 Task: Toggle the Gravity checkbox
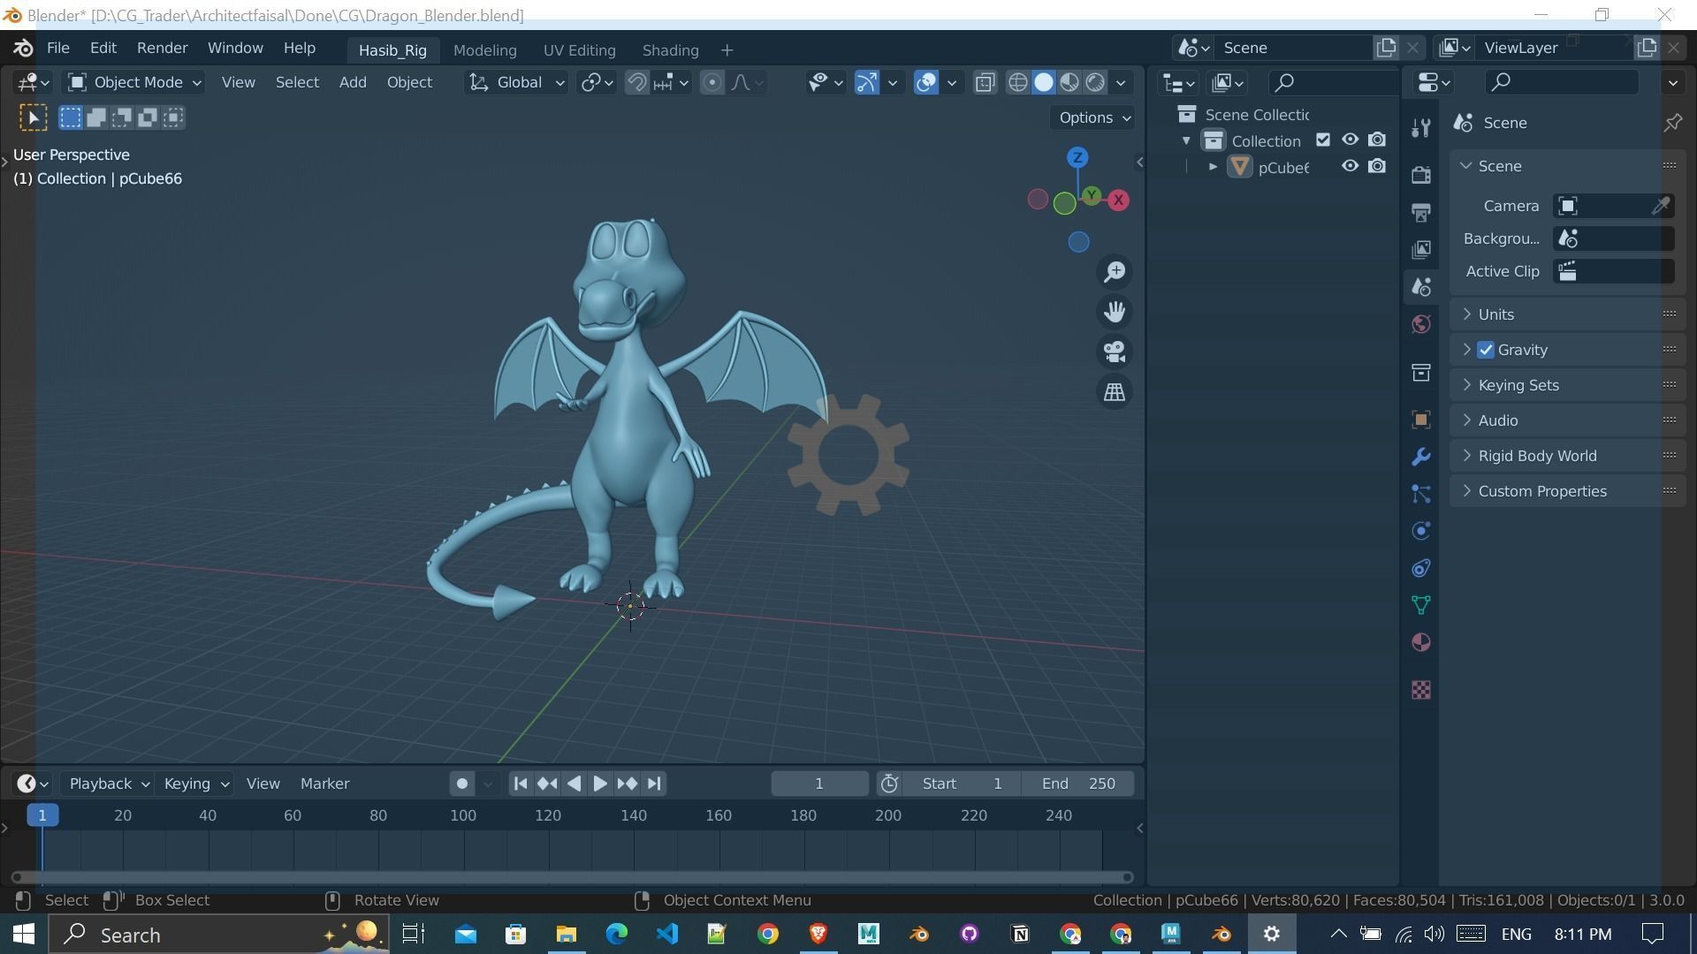(1486, 350)
